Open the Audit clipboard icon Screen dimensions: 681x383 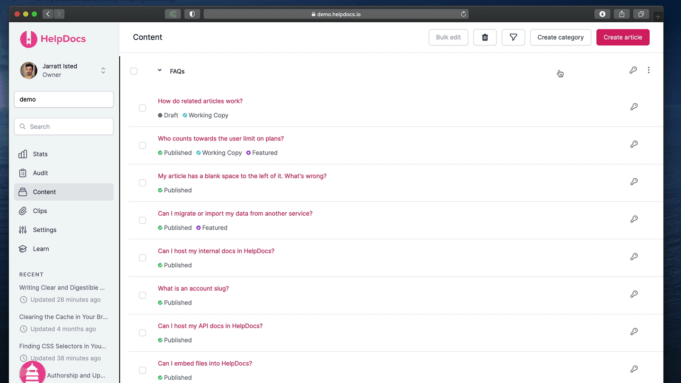23,173
